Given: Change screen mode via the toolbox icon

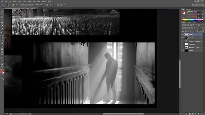Looking at the screenshot, I should tap(2, 78).
